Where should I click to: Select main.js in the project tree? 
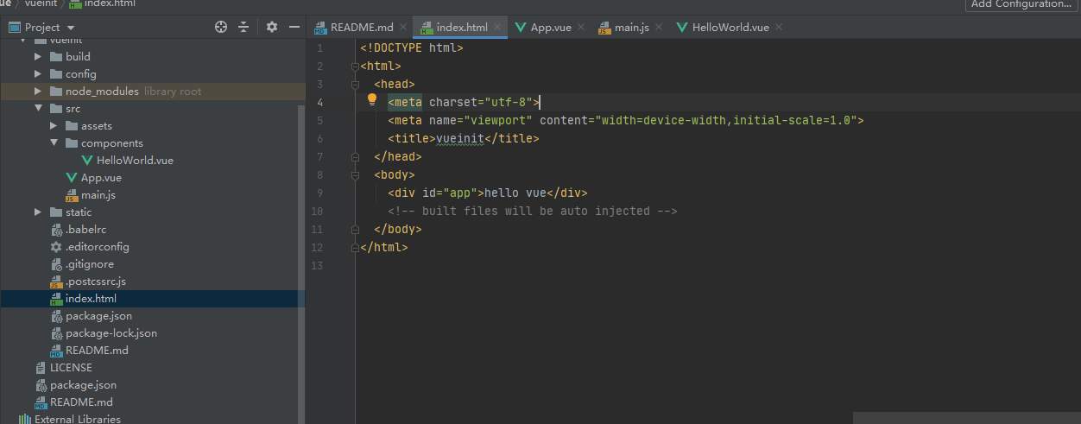pos(98,195)
